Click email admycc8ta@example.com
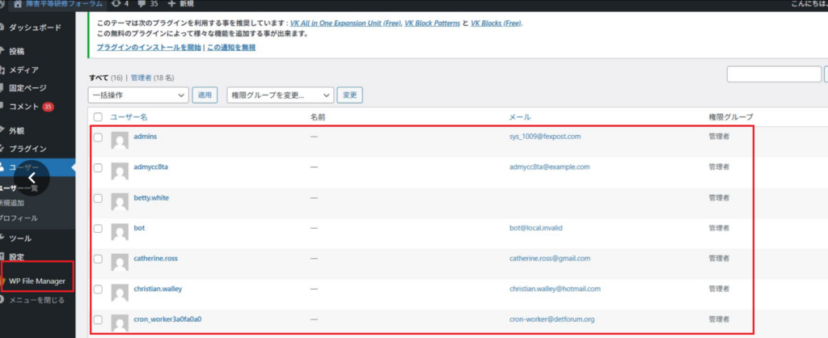 click(550, 167)
